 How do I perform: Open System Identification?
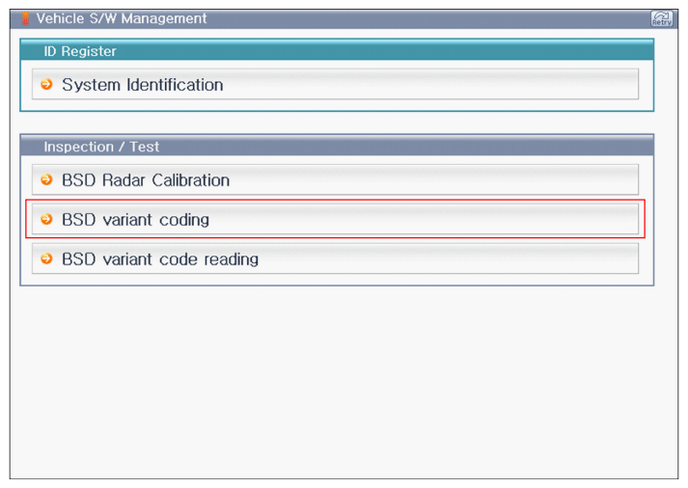click(142, 85)
